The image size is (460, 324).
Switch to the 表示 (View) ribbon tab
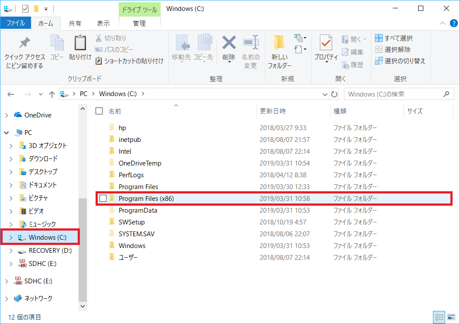[x=103, y=23]
